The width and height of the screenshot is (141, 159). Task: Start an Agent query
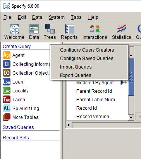(19, 55)
